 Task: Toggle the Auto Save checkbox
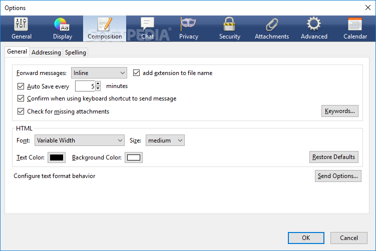coord(21,86)
